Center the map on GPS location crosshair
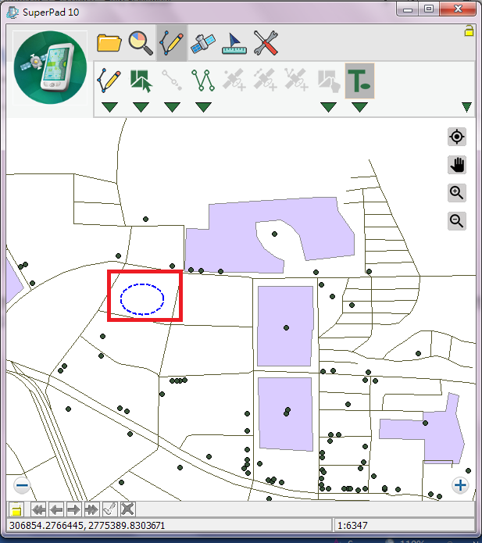482x543 pixels. (x=457, y=137)
